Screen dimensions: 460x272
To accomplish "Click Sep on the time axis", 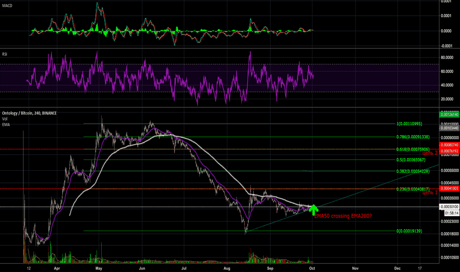I will [270, 268].
